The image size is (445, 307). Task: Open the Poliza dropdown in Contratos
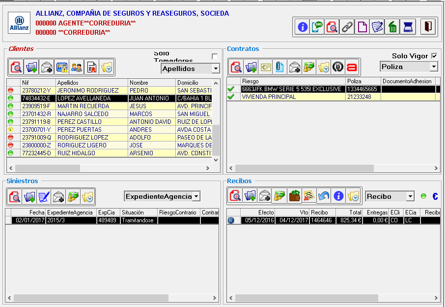point(434,67)
